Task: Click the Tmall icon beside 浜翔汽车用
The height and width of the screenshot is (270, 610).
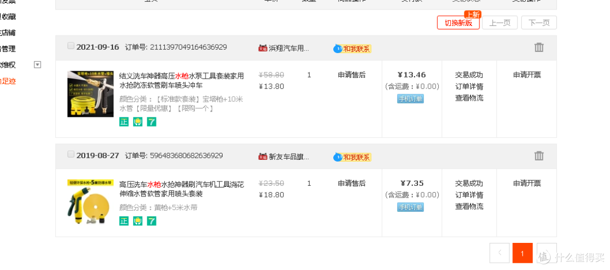Action: click(x=263, y=48)
